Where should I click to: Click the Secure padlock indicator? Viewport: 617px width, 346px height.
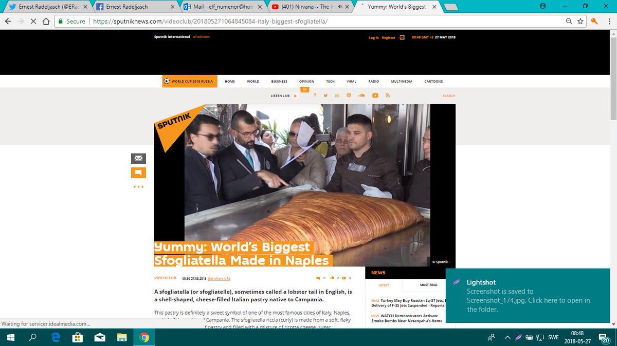(71, 22)
